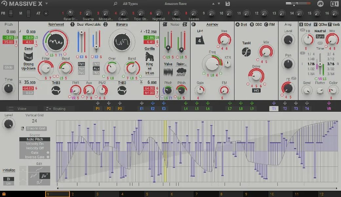341x197 pixels.
Task: Click the right TriB3 phase modulation oscillator icon
Action: pyautogui.click(x=122, y=90)
